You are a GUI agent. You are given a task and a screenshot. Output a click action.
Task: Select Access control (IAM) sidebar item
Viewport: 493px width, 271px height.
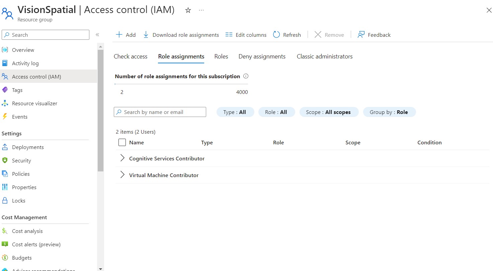[49, 77]
